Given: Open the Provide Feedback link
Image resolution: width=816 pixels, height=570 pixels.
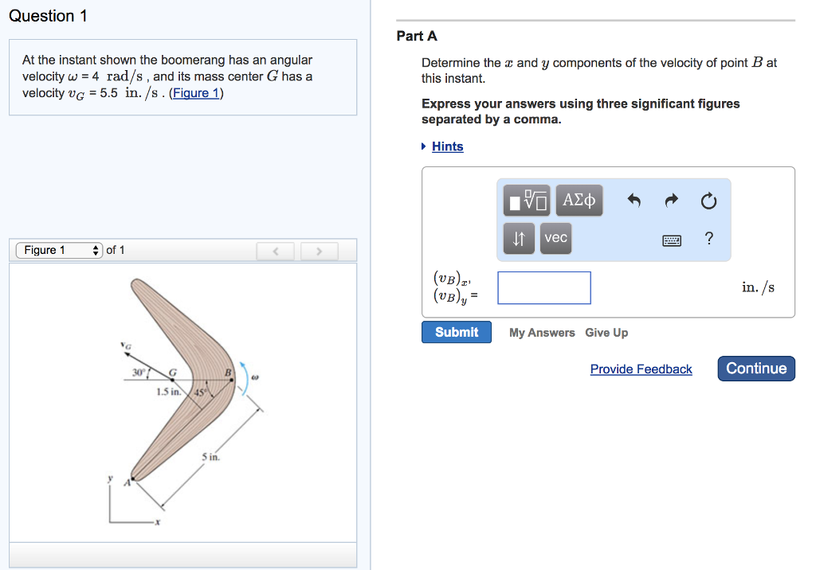Looking at the screenshot, I should 641,369.
